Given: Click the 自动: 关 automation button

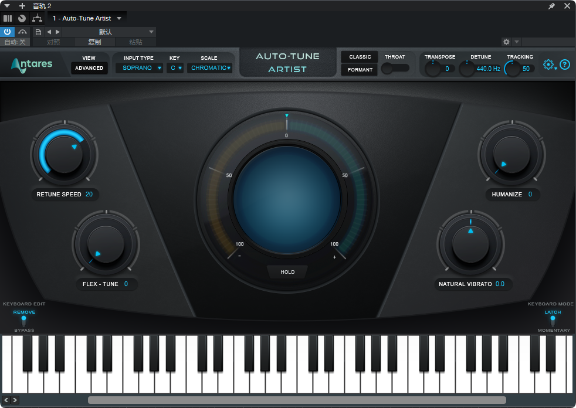Looking at the screenshot, I should coord(15,42).
